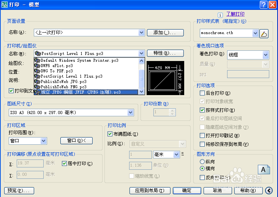Screen dimensions: 278x197
Task: Click the 应用到布局(T) button
Action: pyautogui.click(x=150, y=191)
